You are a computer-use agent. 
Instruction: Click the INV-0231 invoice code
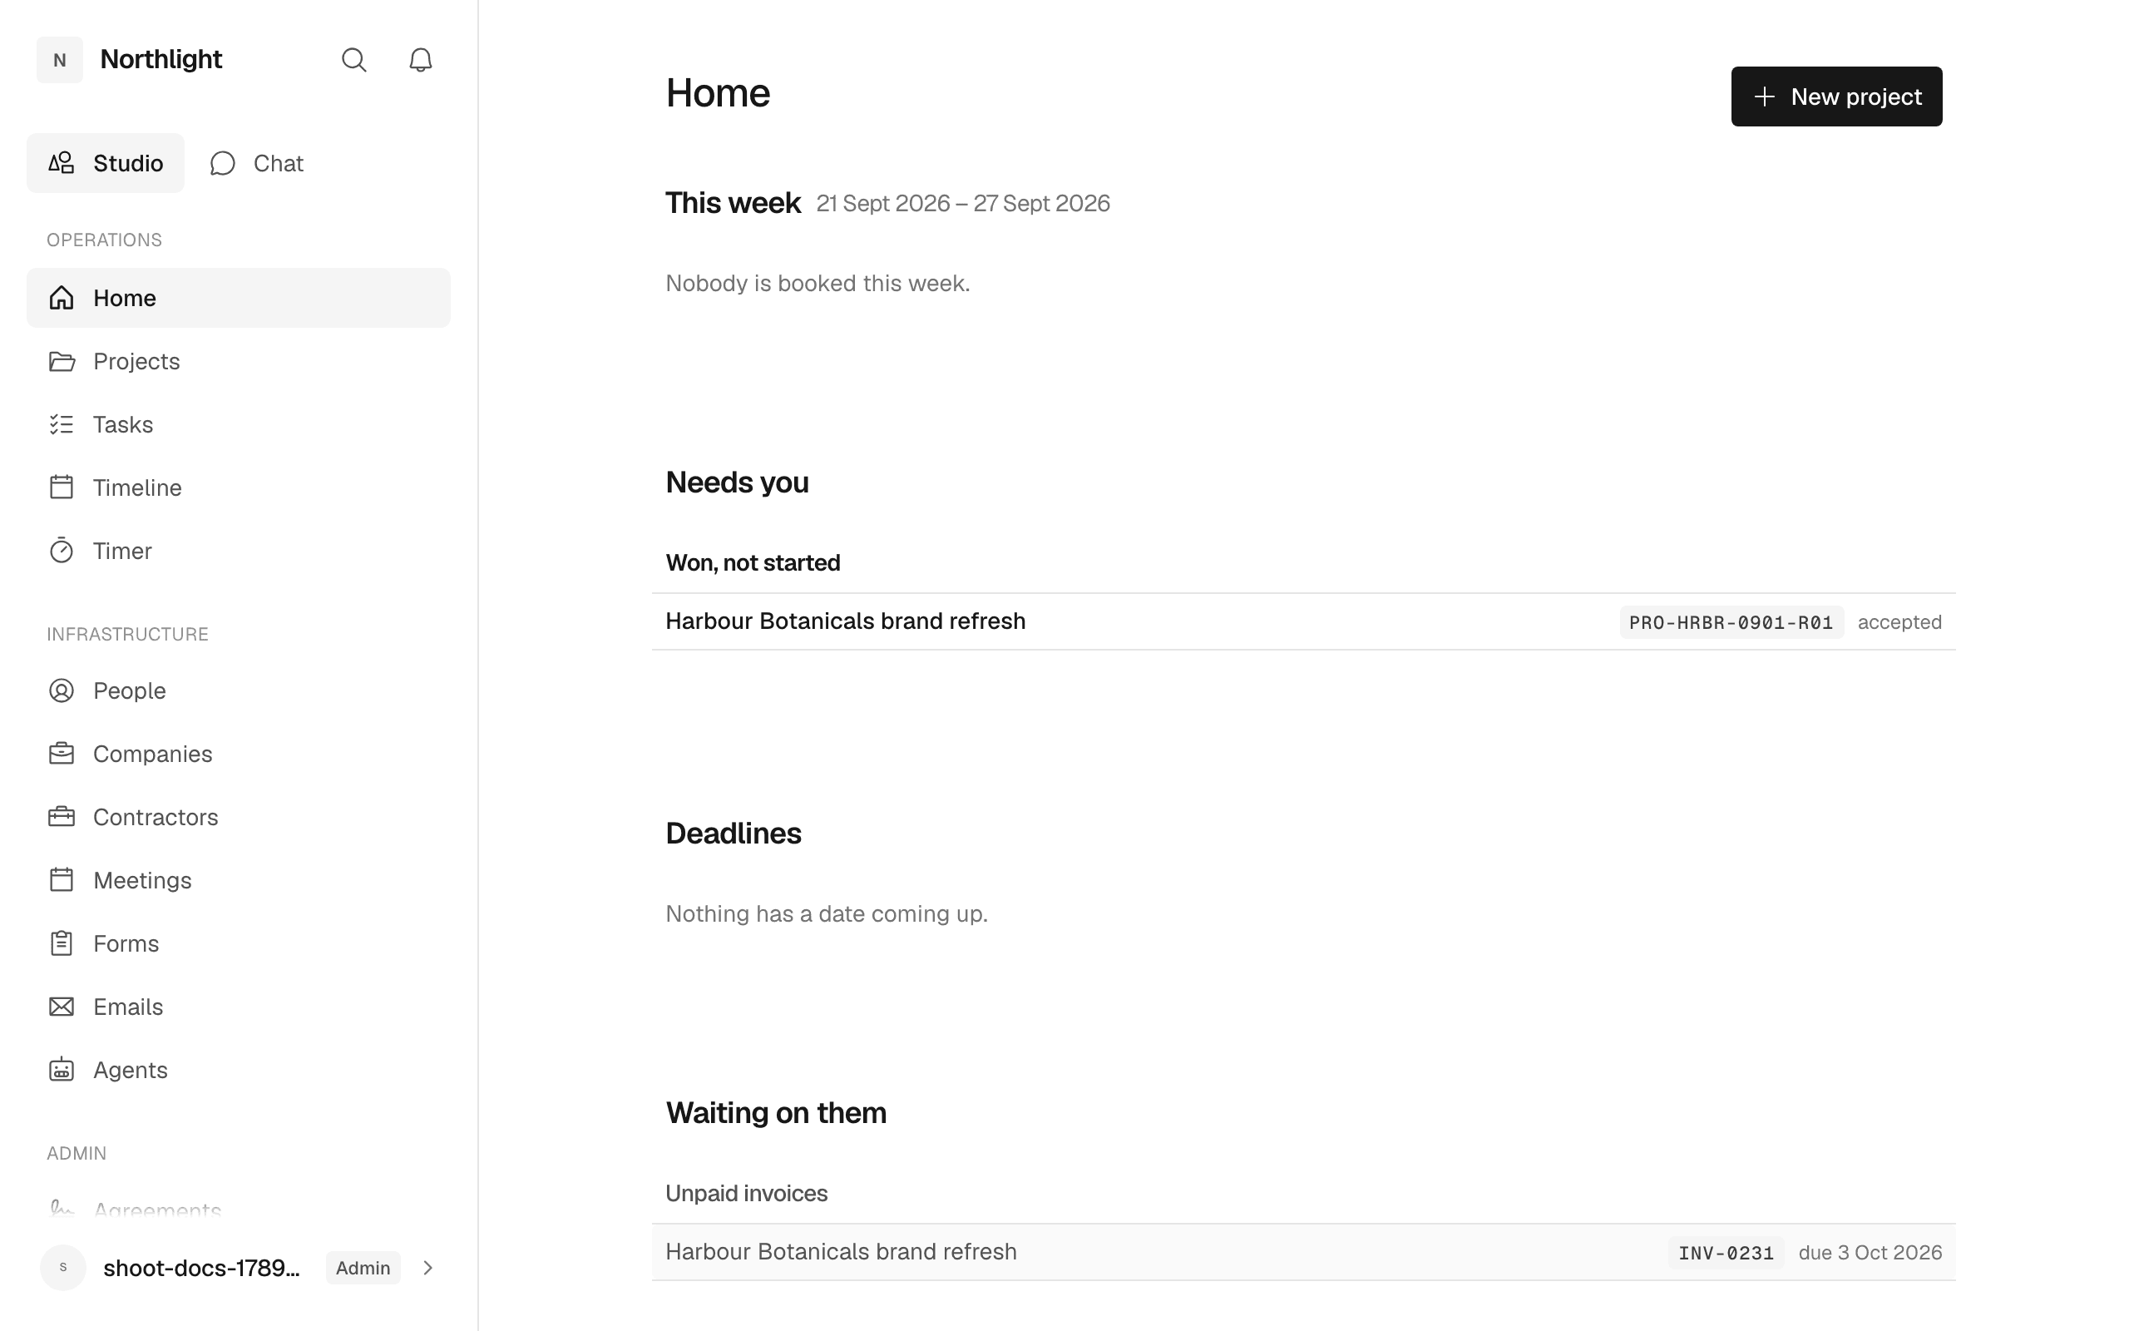1725,1253
